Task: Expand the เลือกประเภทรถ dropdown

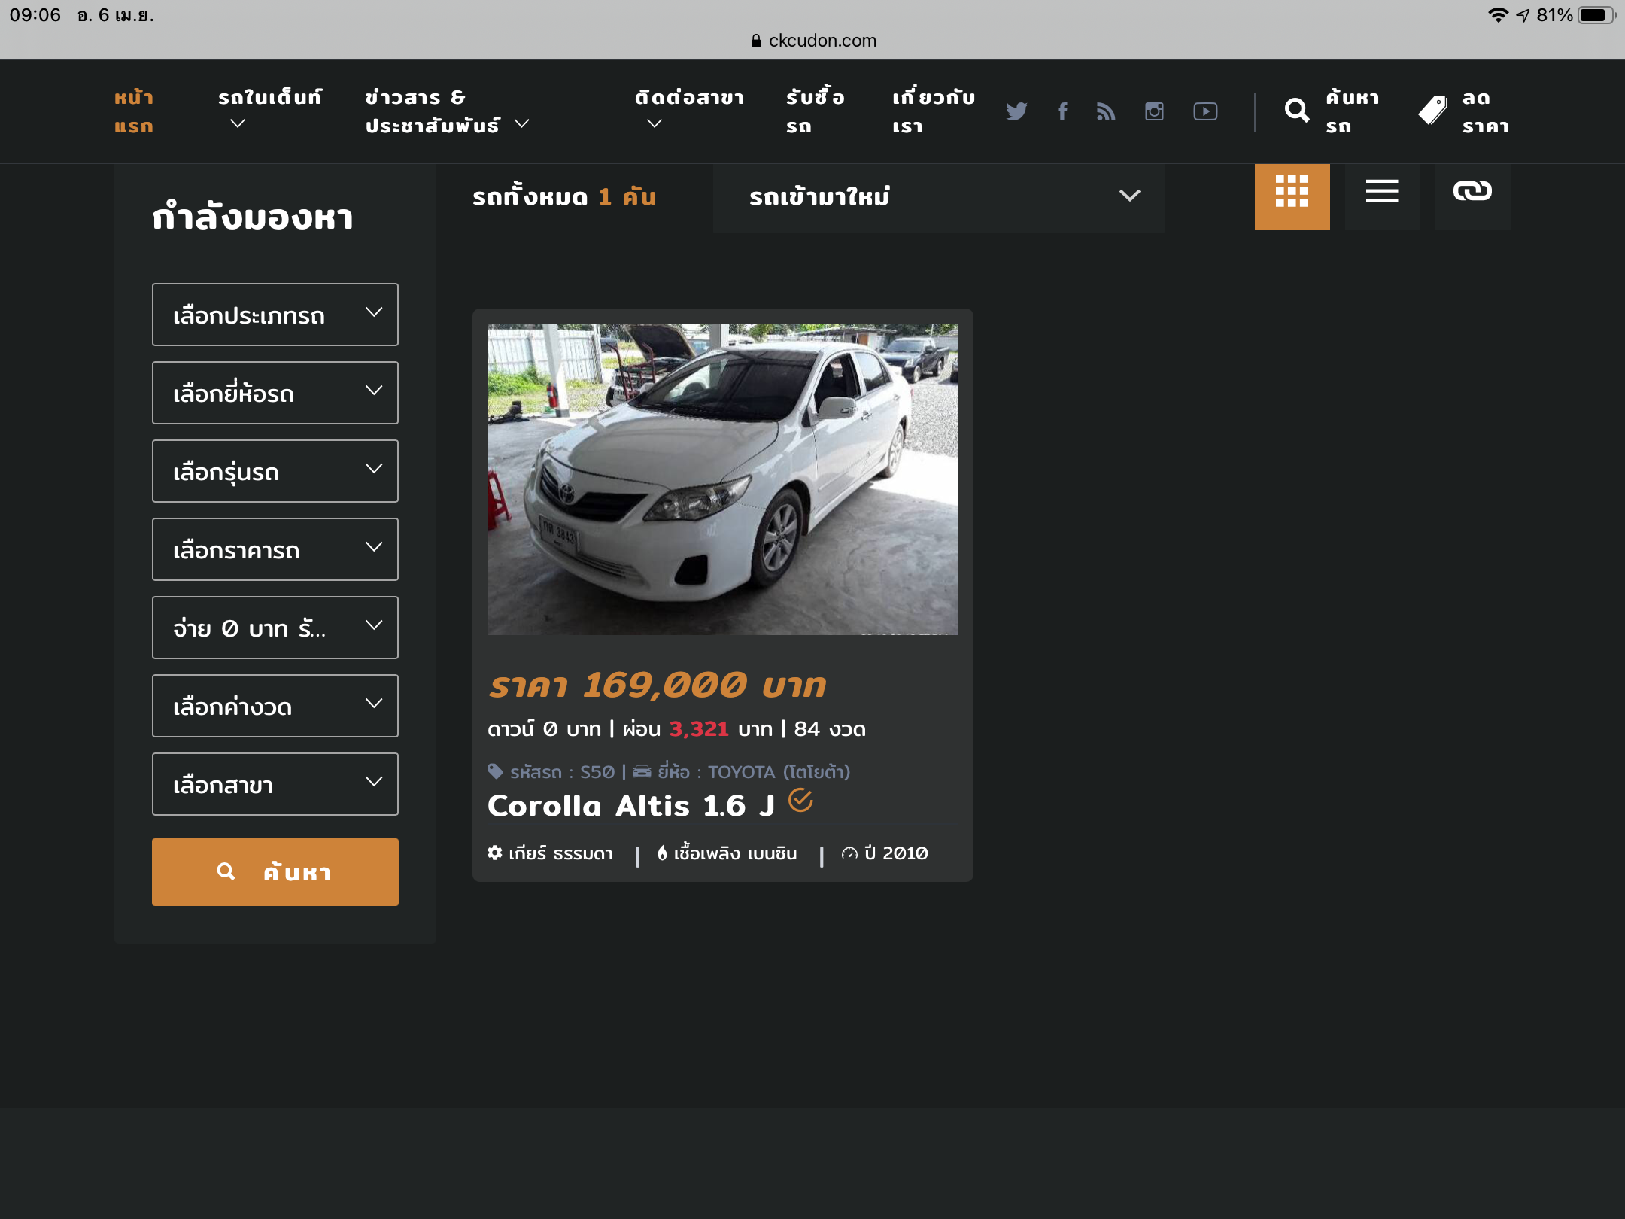Action: click(x=275, y=315)
